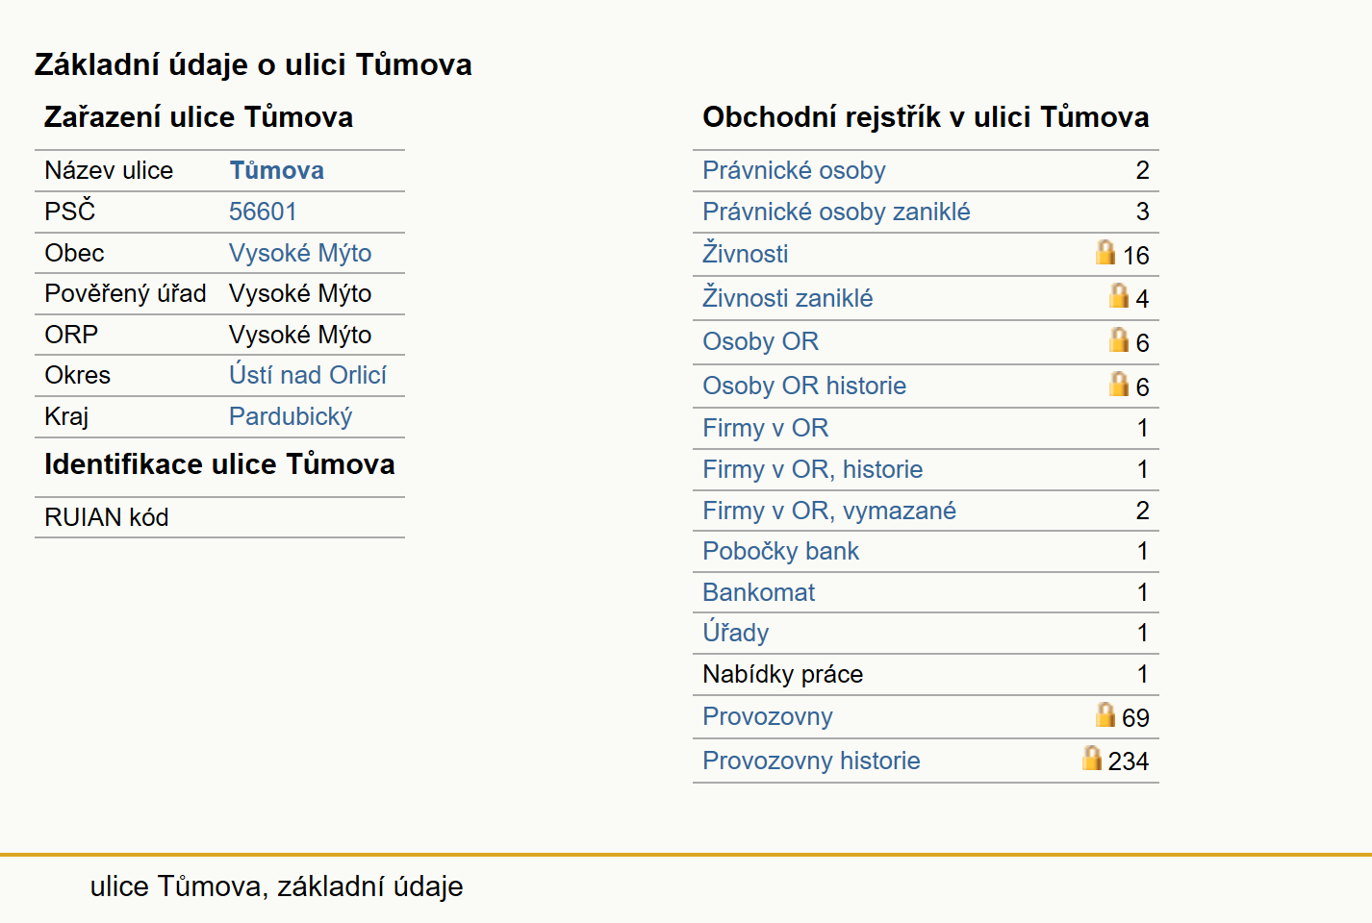The height and width of the screenshot is (923, 1372).
Task: Open postal code 56601 link
Action: coord(263,212)
